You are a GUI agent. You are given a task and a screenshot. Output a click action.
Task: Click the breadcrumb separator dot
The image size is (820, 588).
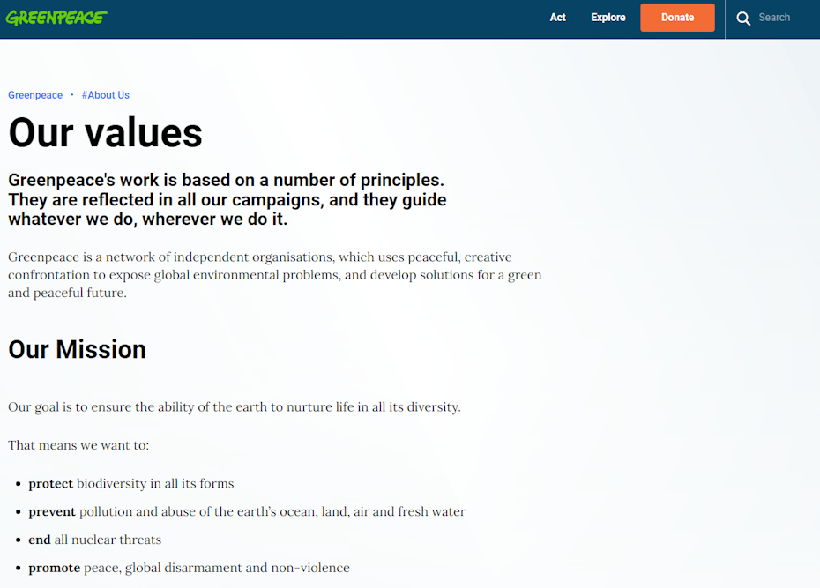pyautogui.click(x=72, y=94)
